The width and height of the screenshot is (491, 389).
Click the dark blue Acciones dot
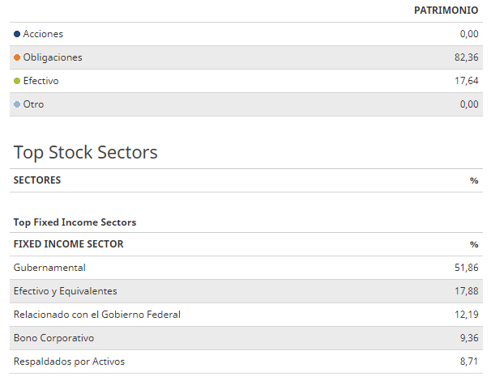pos(17,34)
